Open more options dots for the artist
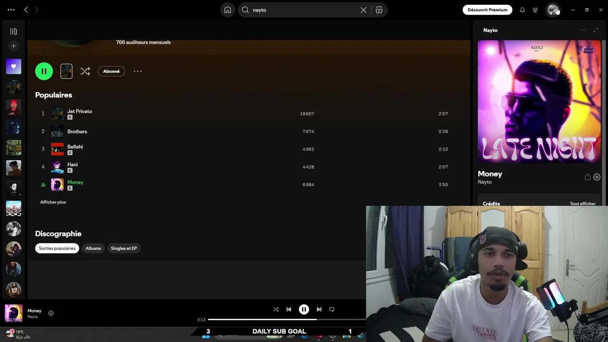608x342 pixels. pos(138,71)
